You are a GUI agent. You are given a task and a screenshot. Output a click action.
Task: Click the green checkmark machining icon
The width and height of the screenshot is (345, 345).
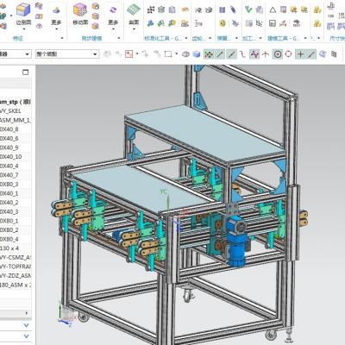point(248,9)
